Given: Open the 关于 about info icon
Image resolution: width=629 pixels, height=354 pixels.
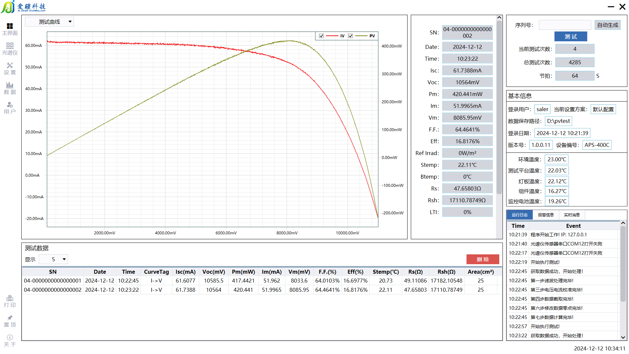Looking at the screenshot, I should tap(10, 338).
